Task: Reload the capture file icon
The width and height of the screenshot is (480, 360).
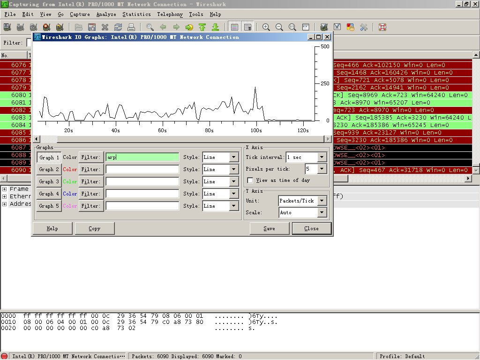Action: click(x=118, y=27)
